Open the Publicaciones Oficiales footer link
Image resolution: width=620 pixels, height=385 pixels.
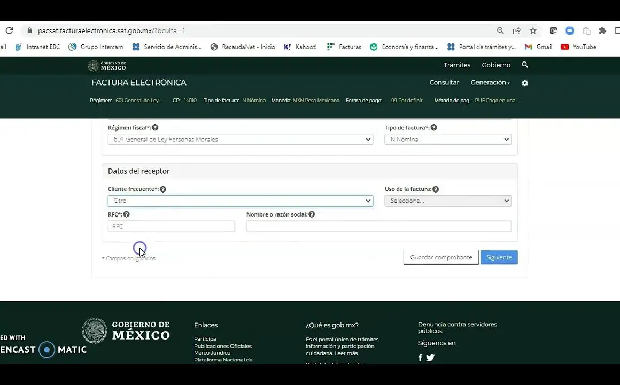click(223, 346)
